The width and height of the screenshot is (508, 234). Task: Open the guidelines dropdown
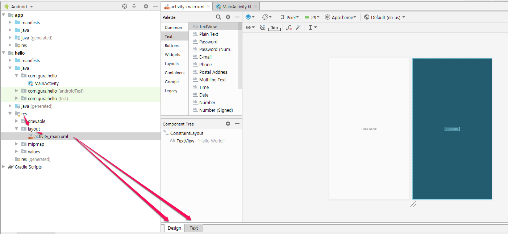(x=313, y=27)
